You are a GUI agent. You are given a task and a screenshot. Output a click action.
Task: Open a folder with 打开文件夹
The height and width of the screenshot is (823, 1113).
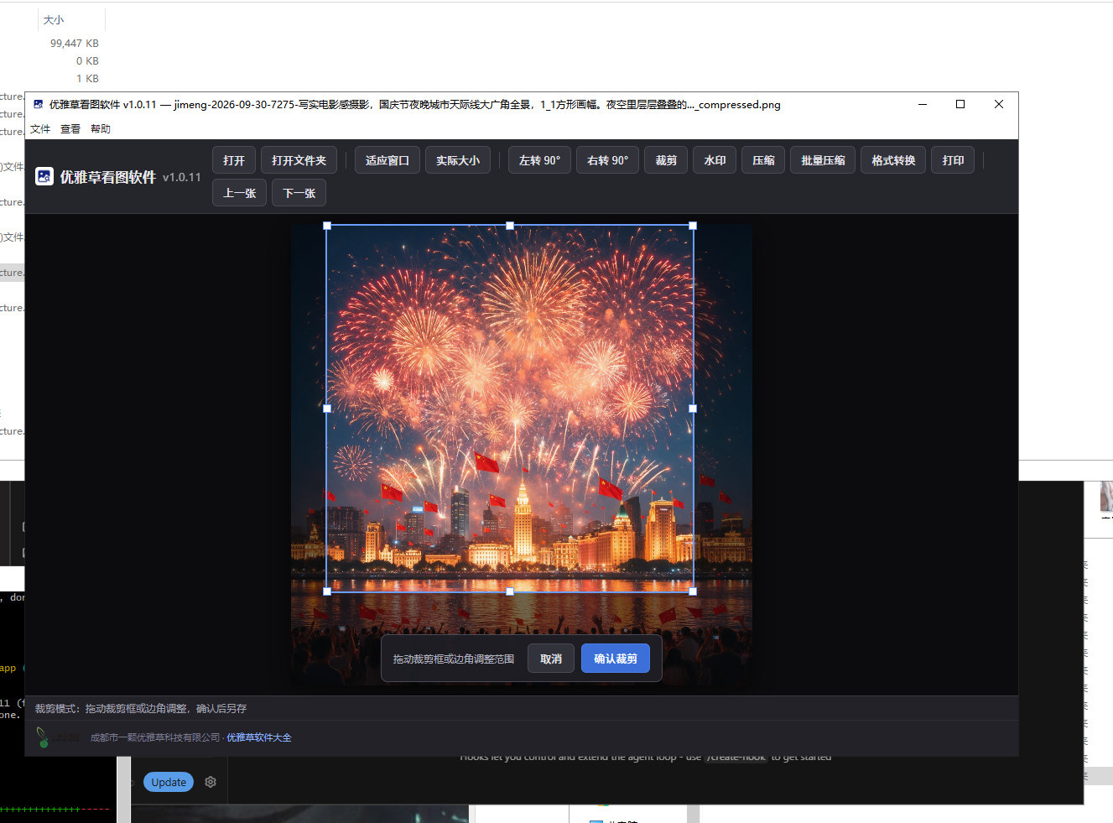coord(299,160)
